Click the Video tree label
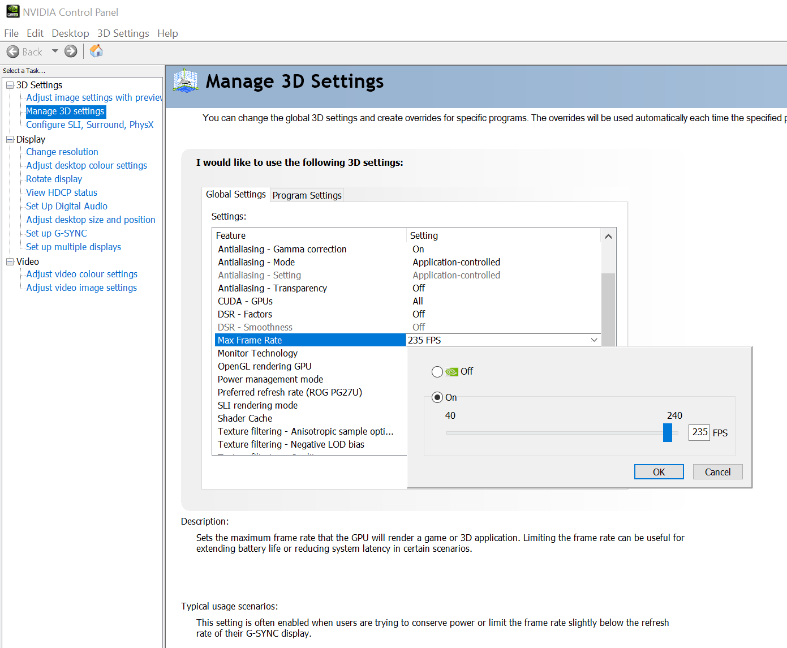 point(28,261)
